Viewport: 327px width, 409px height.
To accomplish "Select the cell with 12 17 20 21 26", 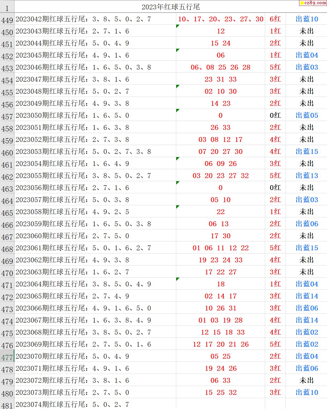I will (x=220, y=344).
